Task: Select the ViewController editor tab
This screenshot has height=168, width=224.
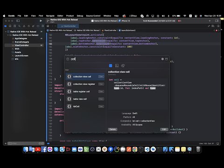Action: [x=68, y=26]
